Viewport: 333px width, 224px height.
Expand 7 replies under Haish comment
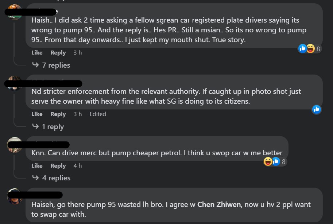point(56,65)
